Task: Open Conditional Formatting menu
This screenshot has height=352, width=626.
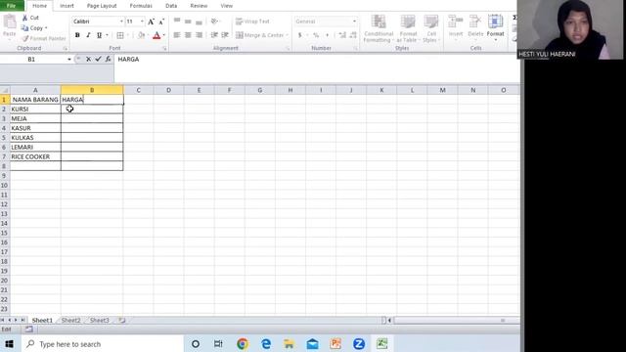Action: [379, 28]
